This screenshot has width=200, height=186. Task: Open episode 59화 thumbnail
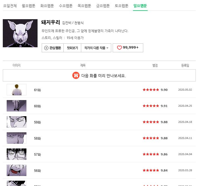point(17,122)
